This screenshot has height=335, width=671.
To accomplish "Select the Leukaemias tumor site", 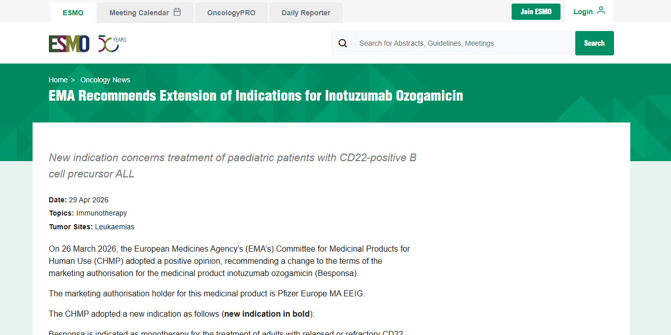I will pyautogui.click(x=115, y=227).
